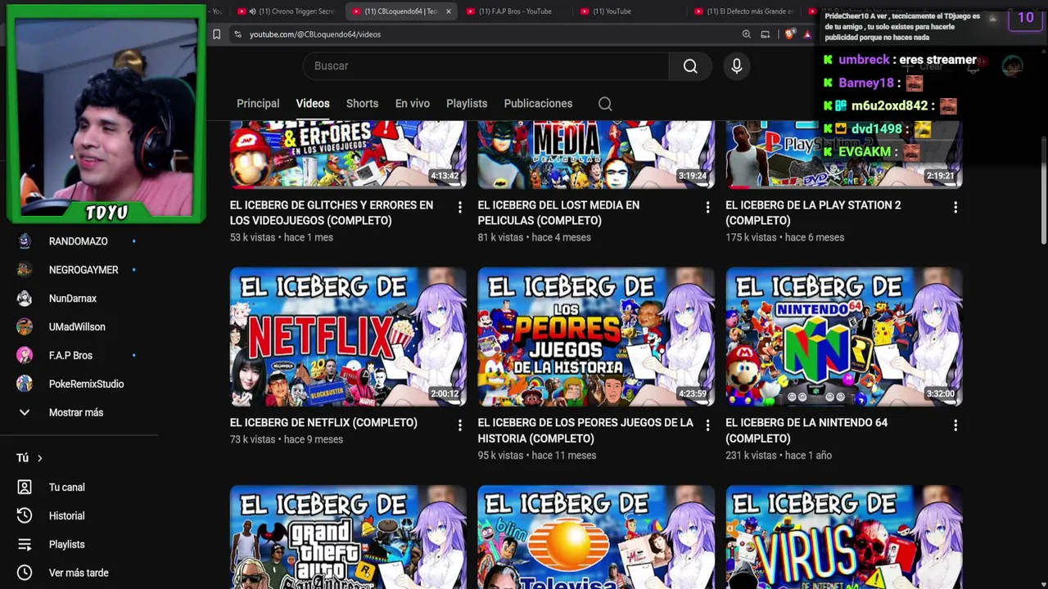Mute the Chrono Trigger tab via speaker icon
The height and width of the screenshot is (589, 1048).
(252, 11)
